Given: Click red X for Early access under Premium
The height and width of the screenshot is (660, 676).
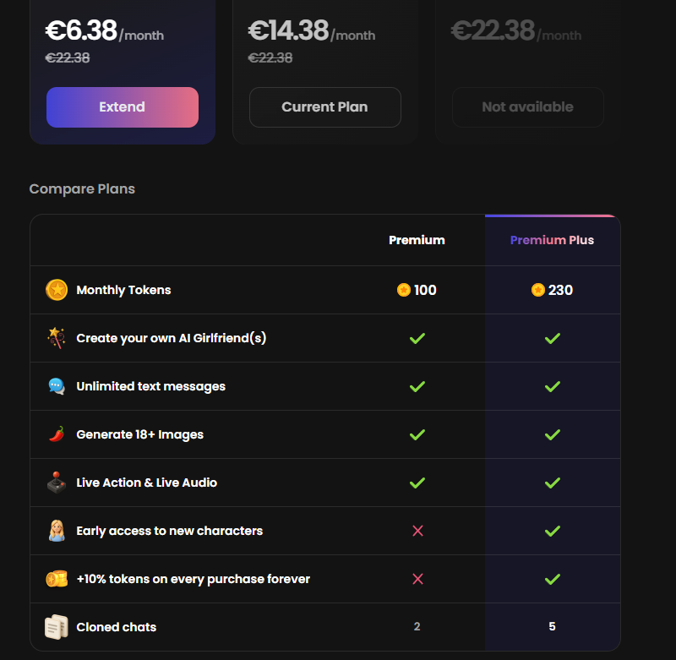Looking at the screenshot, I should (417, 531).
